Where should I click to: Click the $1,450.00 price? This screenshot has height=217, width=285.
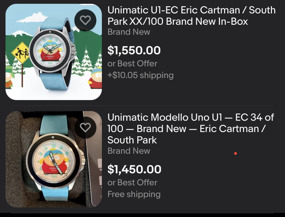[134, 169]
